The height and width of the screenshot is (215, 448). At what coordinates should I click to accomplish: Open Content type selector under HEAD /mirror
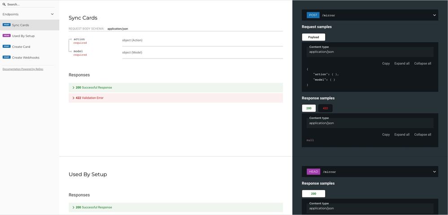(370, 208)
